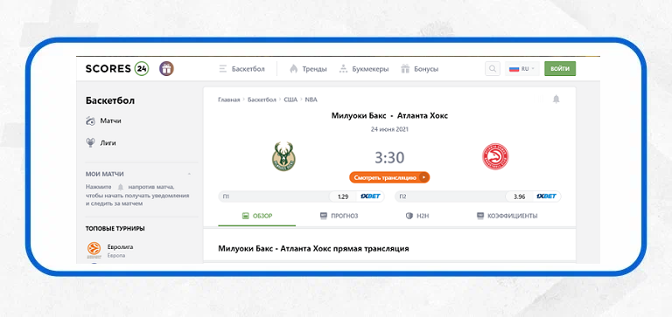
Task: Click the Atlanta Hawks team logo
Action: click(495, 156)
